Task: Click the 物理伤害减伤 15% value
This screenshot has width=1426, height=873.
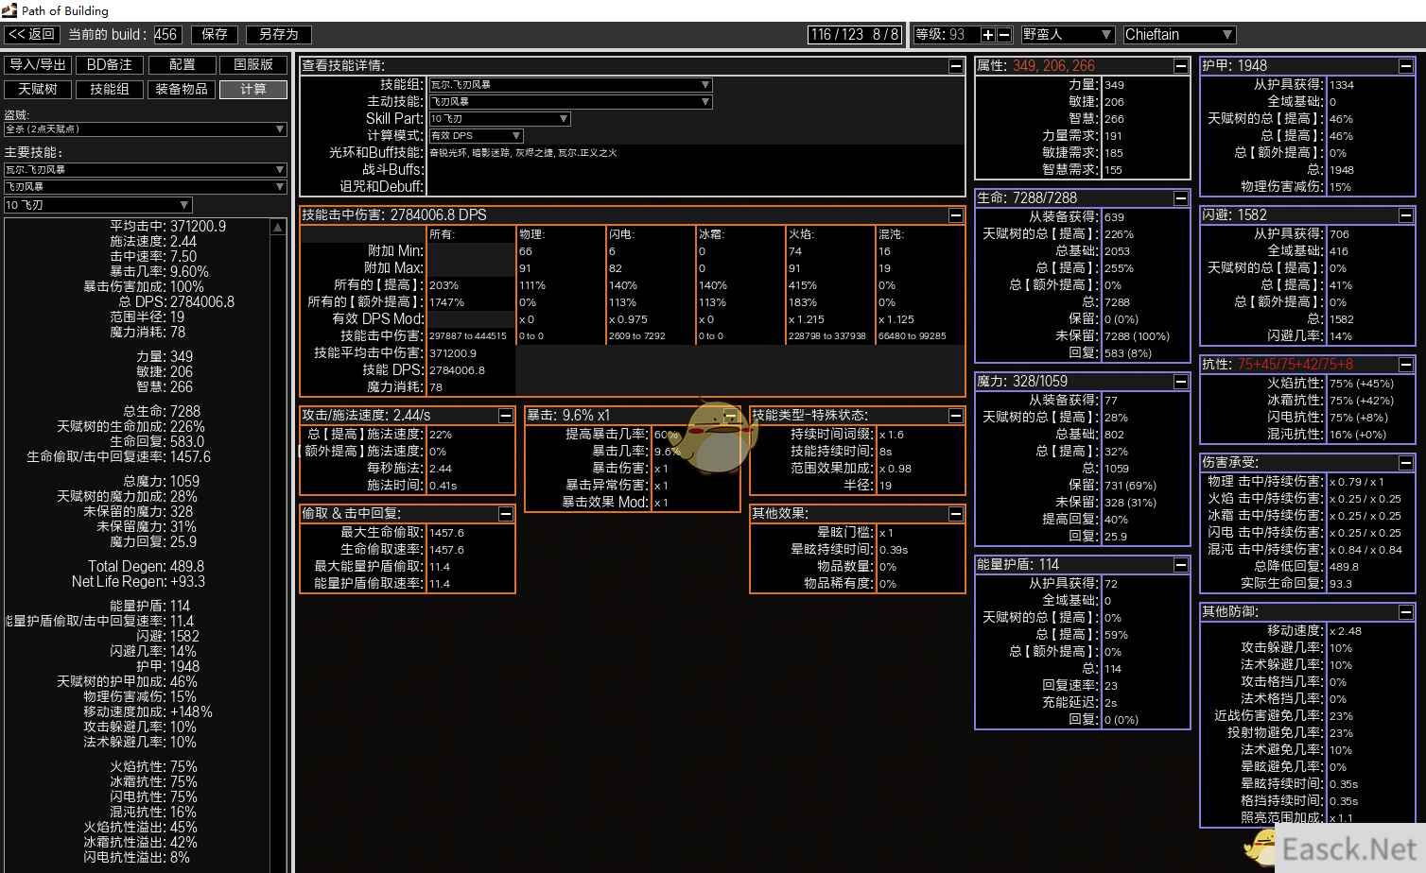Action: pyautogui.click(x=1341, y=187)
